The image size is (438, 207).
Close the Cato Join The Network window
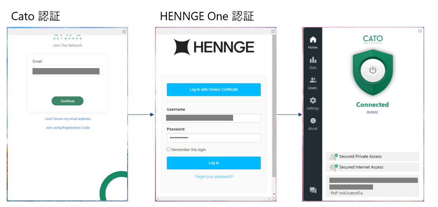coord(124,32)
